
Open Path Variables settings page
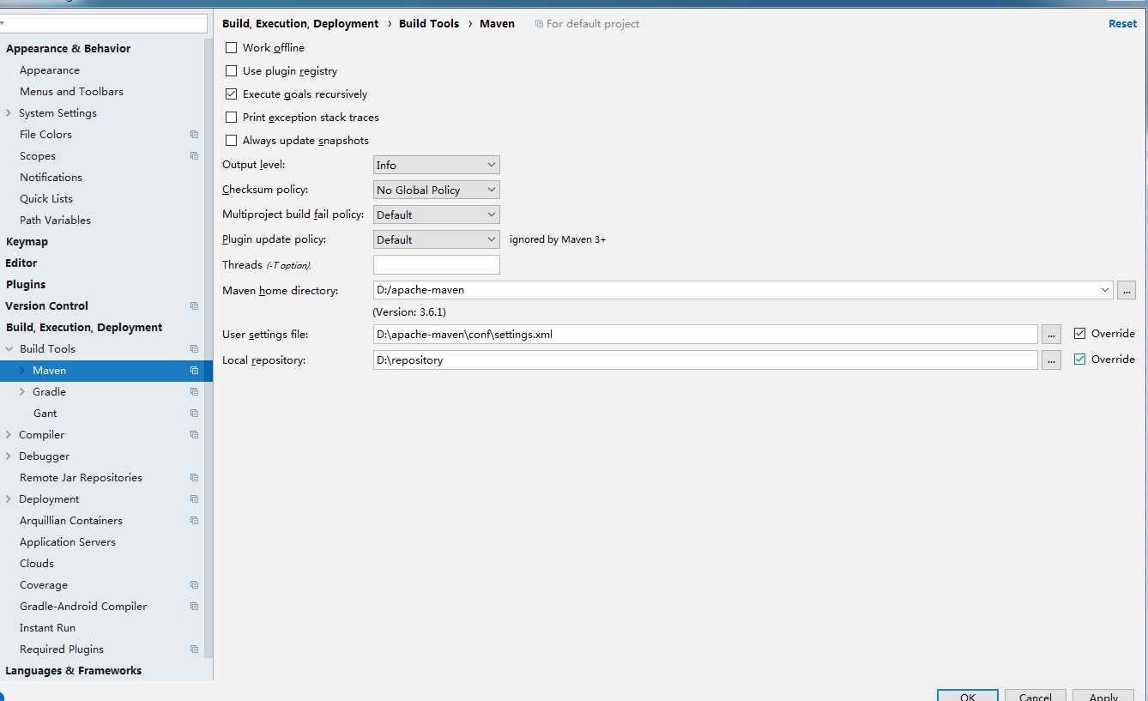(55, 221)
